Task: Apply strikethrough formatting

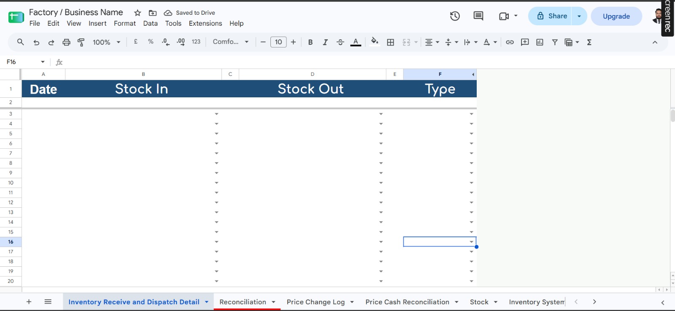Action: [x=340, y=42]
